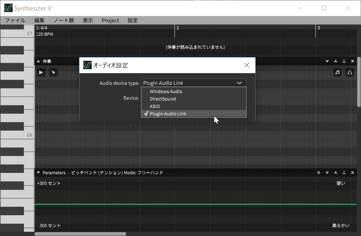Click measure 2 marker on the ruler
Screen dimensions: 361x236
click(177, 28)
